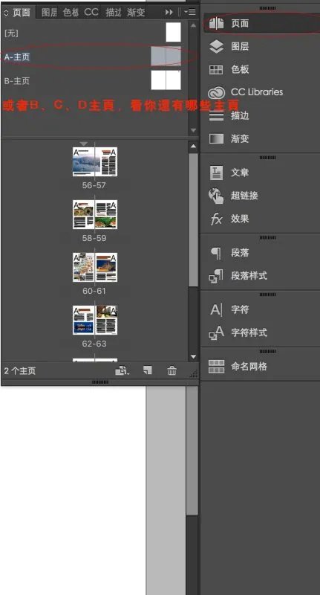This screenshot has height=595, width=320.
Task: Select spread thumbnail for pages 62-63
Action: pos(95,320)
